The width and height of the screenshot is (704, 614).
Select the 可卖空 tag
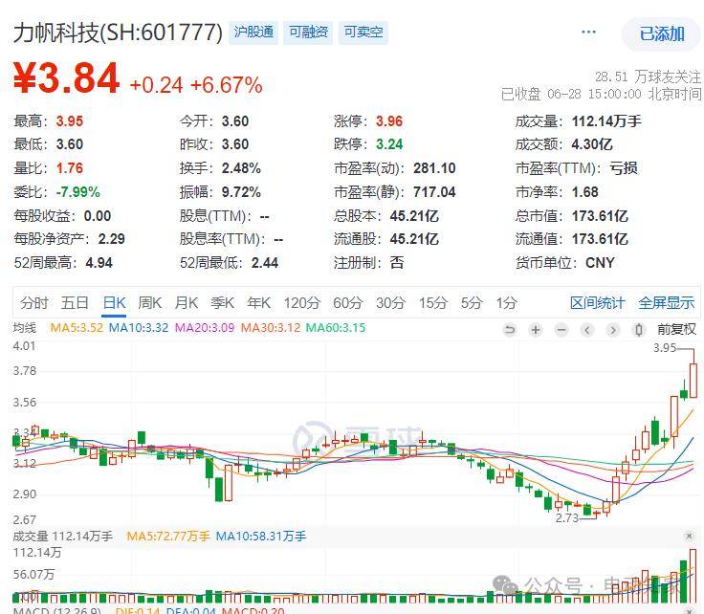click(x=363, y=33)
